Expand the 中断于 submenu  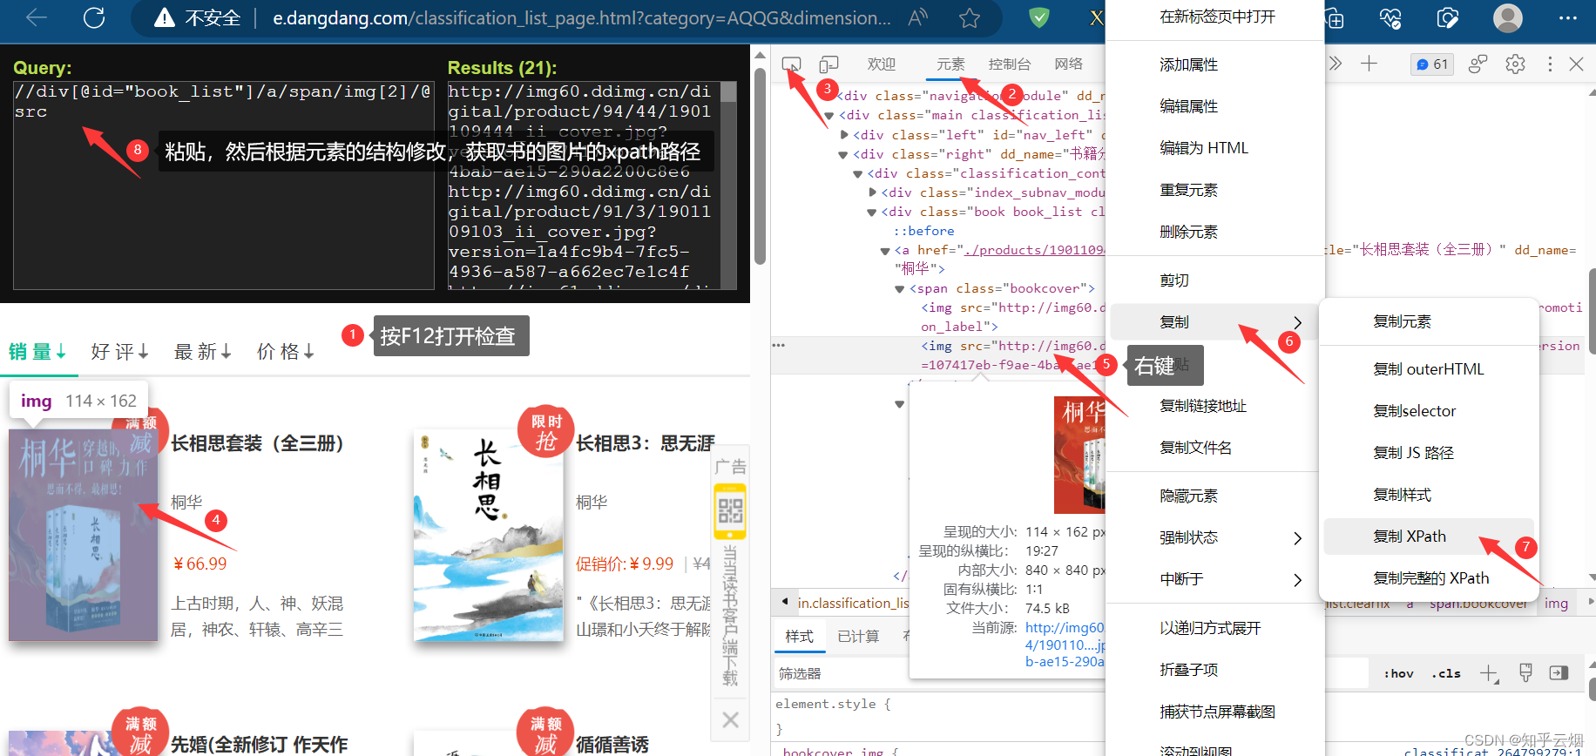[1215, 579]
